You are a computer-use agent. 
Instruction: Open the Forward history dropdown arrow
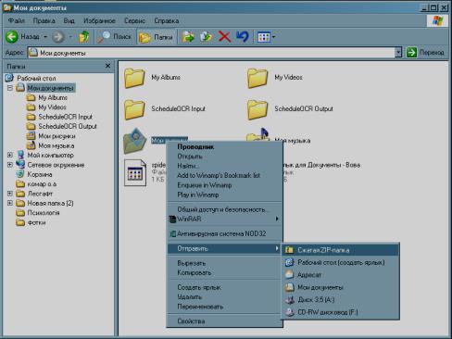coord(70,37)
